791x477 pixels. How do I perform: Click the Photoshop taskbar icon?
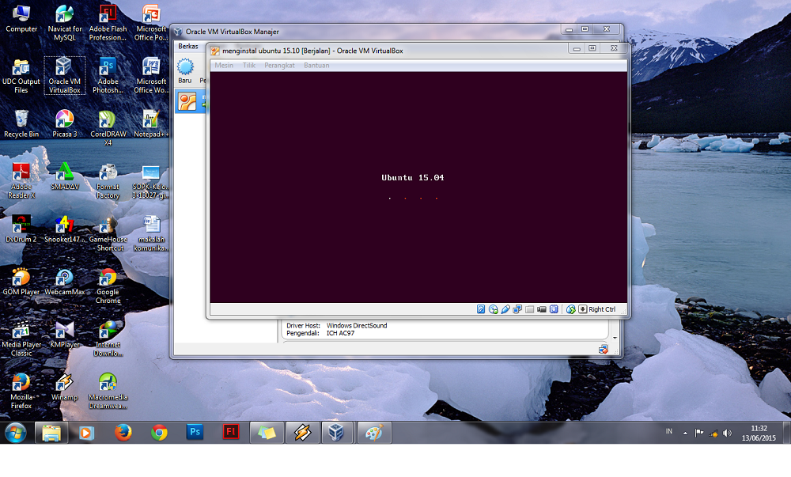click(195, 432)
